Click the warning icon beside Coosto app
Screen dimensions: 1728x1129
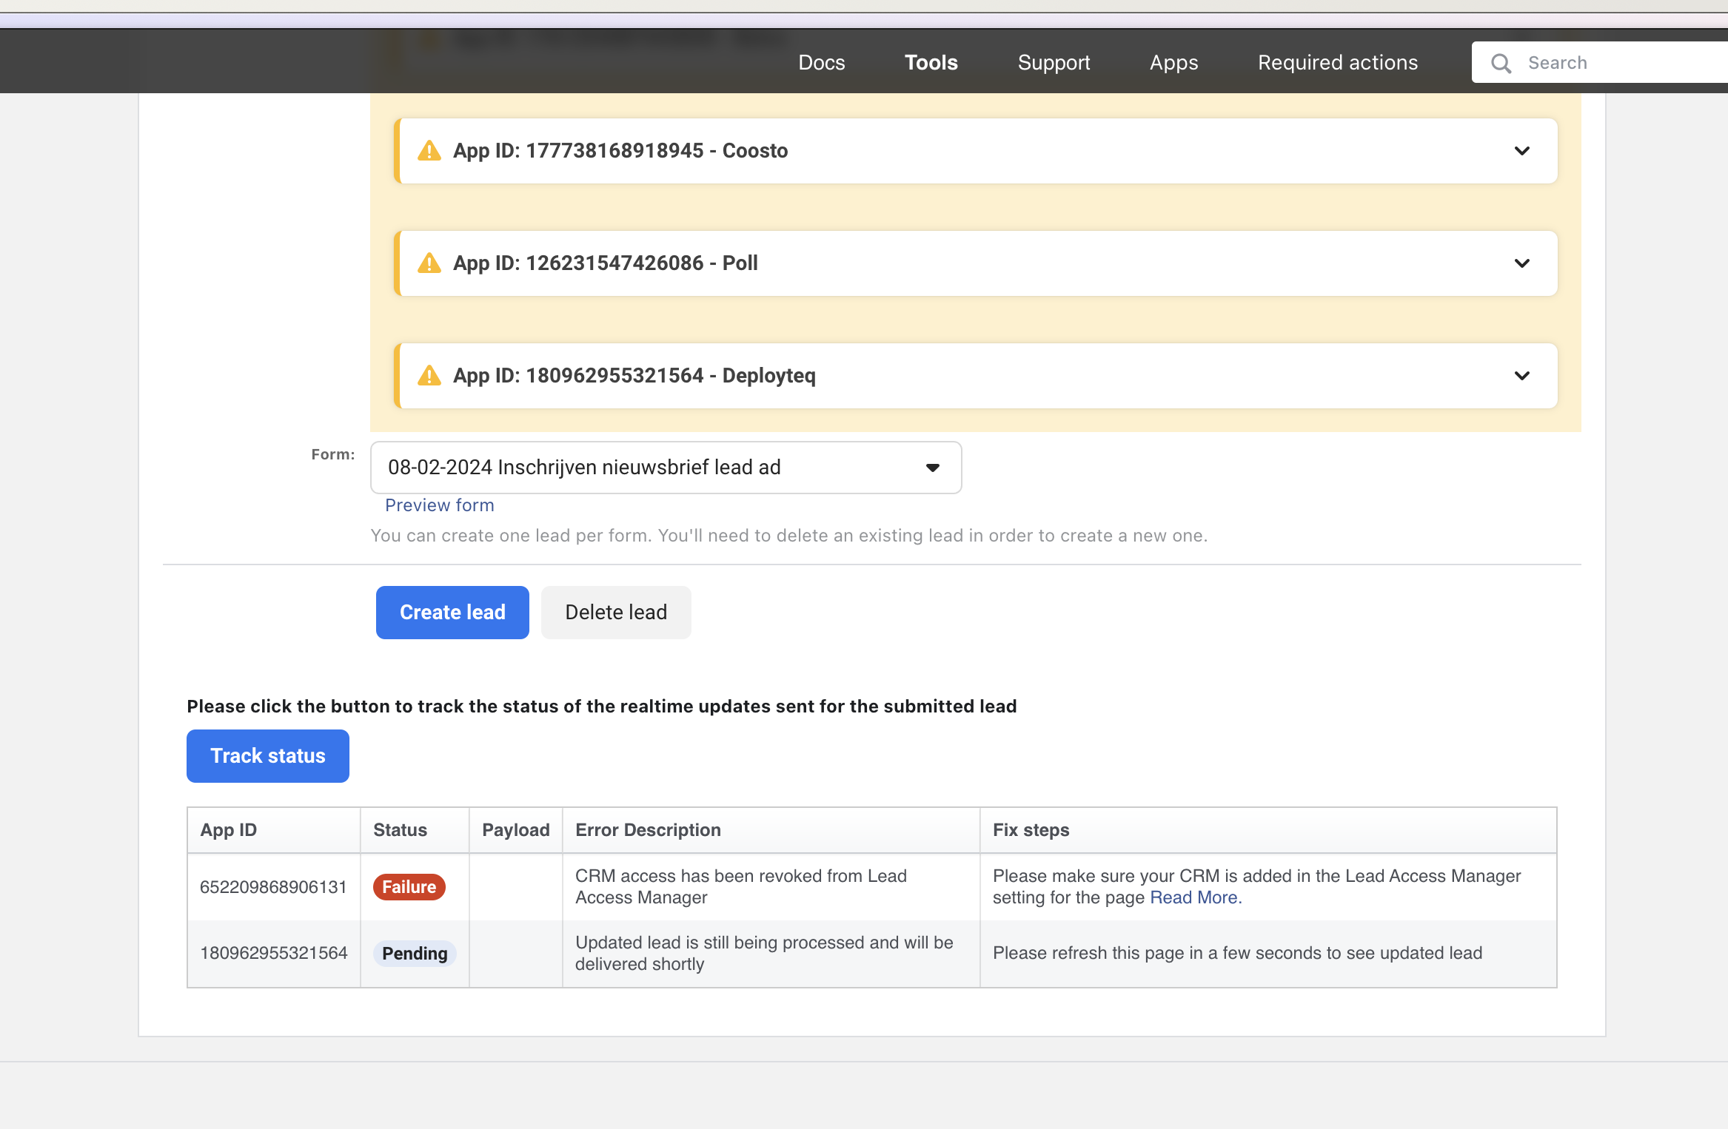429,151
